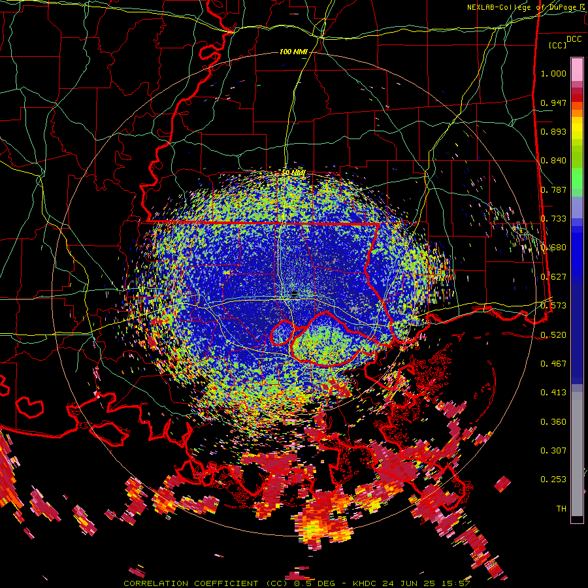Click the 0.413 scale value
The image size is (588, 588).
click(x=553, y=393)
